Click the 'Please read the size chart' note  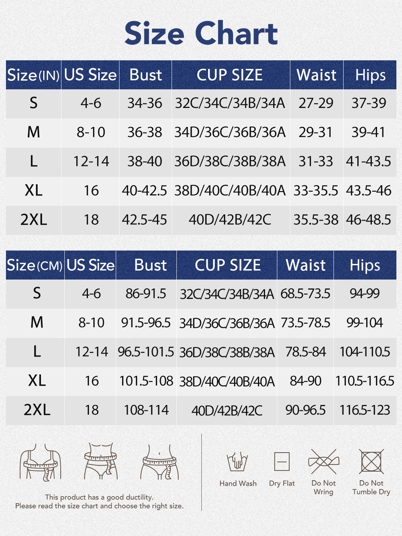[x=99, y=506]
